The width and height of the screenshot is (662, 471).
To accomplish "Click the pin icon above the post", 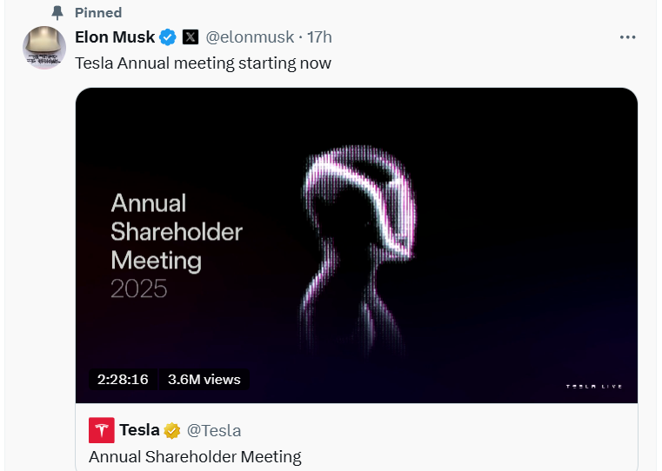I will (58, 13).
